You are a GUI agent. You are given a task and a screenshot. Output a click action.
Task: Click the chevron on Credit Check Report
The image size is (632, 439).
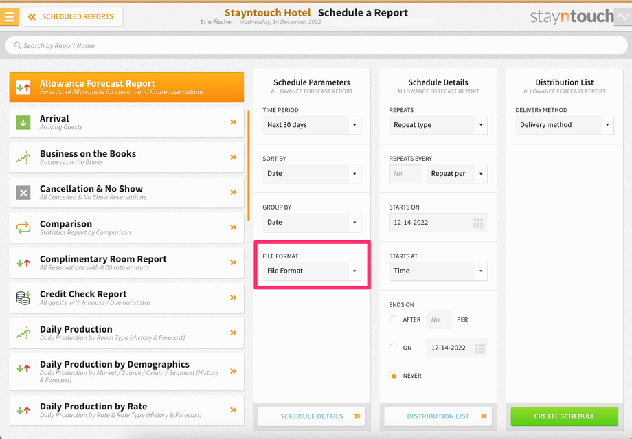[233, 297]
